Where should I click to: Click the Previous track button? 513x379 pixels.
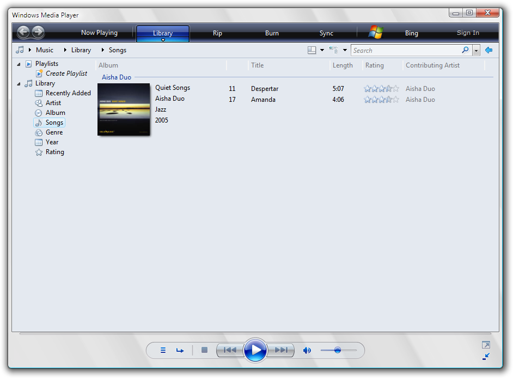[x=230, y=350]
